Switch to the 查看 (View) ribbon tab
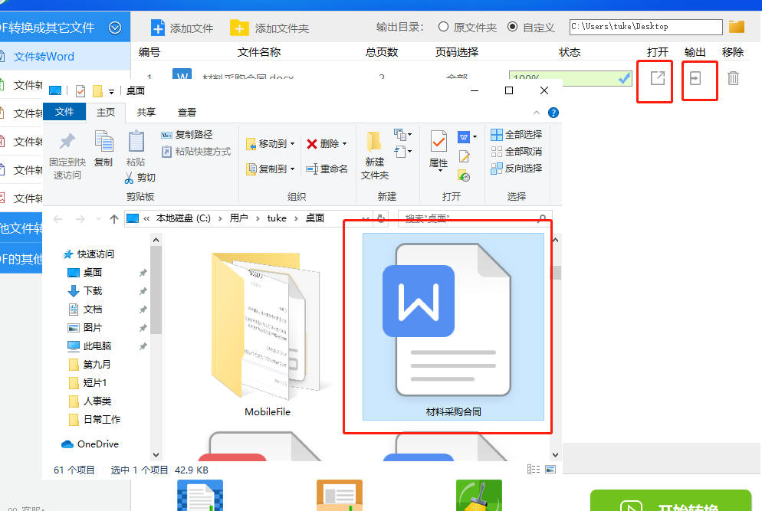Image resolution: width=762 pixels, height=511 pixels. [x=187, y=111]
